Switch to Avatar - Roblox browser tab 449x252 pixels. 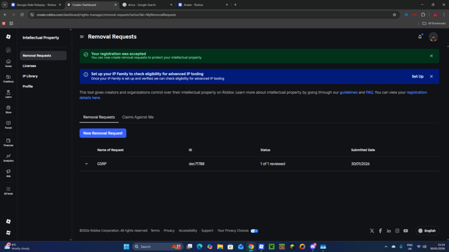(203, 5)
